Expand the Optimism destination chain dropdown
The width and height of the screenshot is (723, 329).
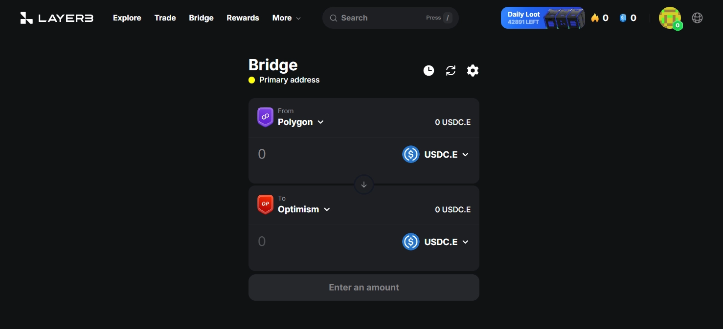304,209
